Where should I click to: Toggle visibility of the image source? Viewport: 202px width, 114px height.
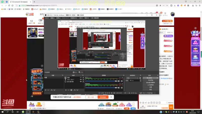pyautogui.click(x=81, y=78)
